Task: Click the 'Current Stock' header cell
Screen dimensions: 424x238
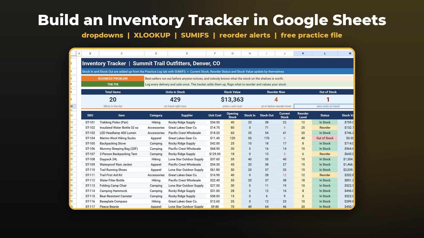Action: coord(285,115)
